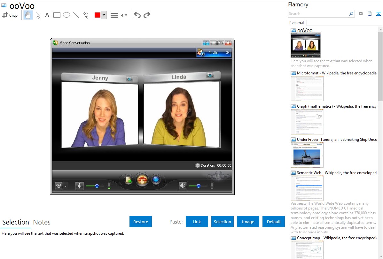Undo the last annotation
The height and width of the screenshot is (259, 383).
[137, 15]
